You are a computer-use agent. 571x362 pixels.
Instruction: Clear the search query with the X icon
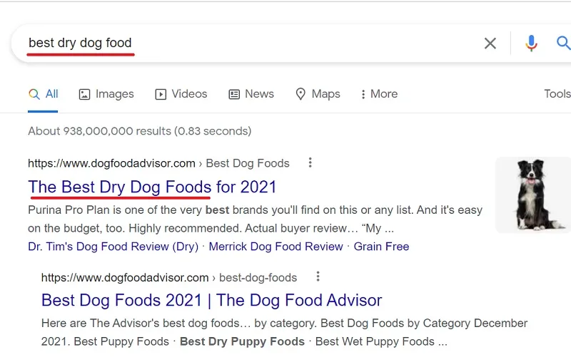[x=490, y=43]
